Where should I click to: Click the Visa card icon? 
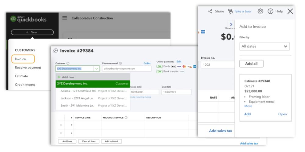179,66
